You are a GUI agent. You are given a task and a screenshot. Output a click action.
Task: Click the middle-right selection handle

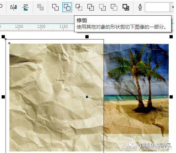(x=171, y=97)
